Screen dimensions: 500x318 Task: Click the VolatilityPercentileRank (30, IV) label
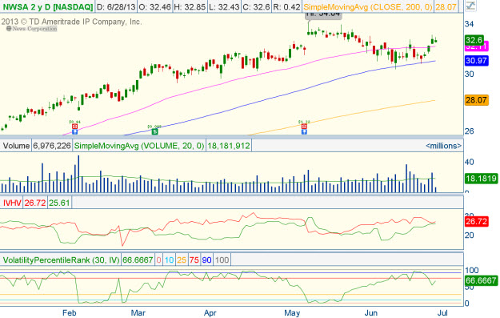coord(61,260)
